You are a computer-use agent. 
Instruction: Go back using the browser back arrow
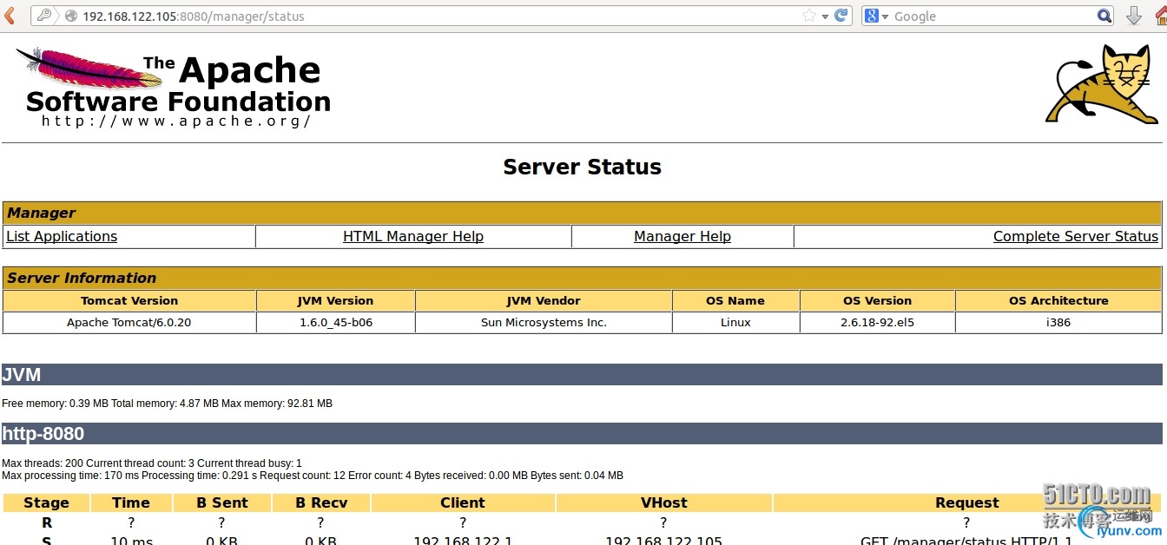point(10,16)
